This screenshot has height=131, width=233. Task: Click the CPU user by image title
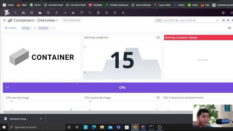17,98
